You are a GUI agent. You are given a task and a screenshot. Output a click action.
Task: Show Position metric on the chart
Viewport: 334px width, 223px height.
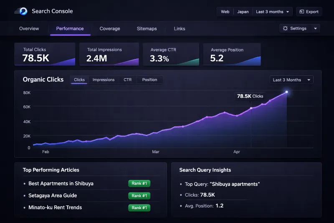(x=149, y=79)
